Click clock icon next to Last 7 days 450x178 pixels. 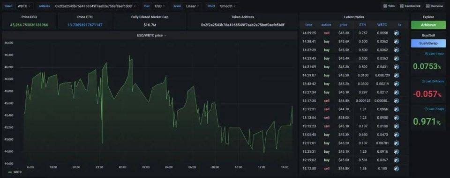coord(426,109)
